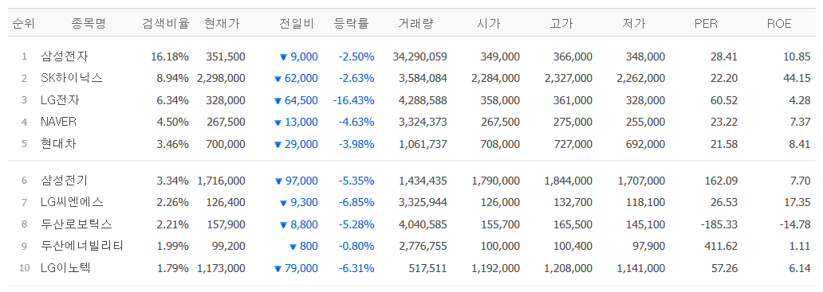Click the 1,141,000 low price cell

[641, 268]
